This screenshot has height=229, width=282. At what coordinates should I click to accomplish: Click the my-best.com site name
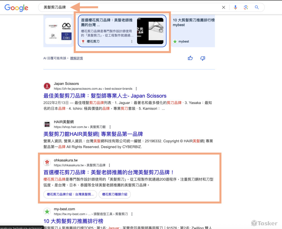[x=64, y=209]
